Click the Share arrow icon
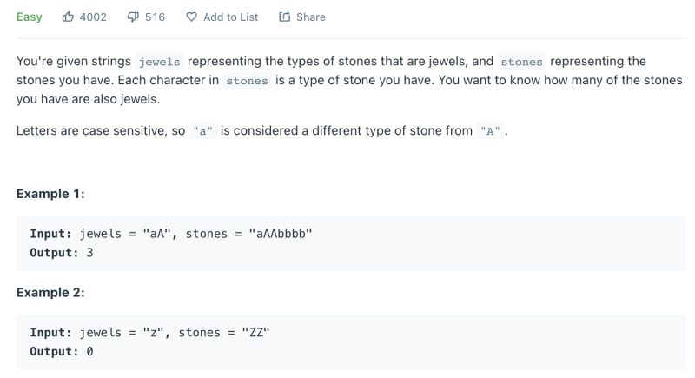 tap(284, 17)
